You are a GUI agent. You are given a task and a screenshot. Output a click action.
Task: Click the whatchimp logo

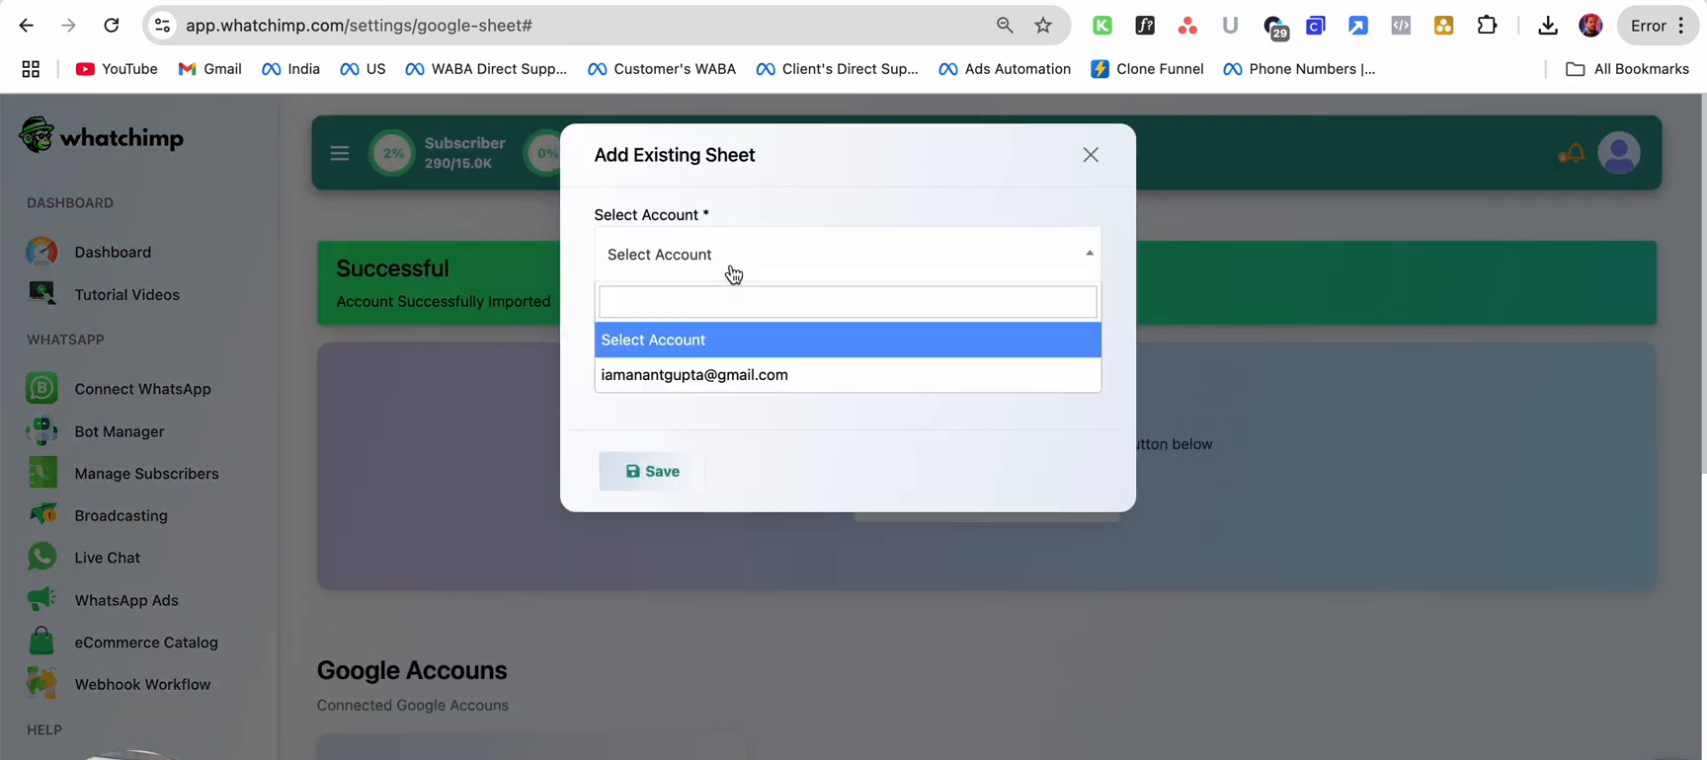(x=102, y=136)
